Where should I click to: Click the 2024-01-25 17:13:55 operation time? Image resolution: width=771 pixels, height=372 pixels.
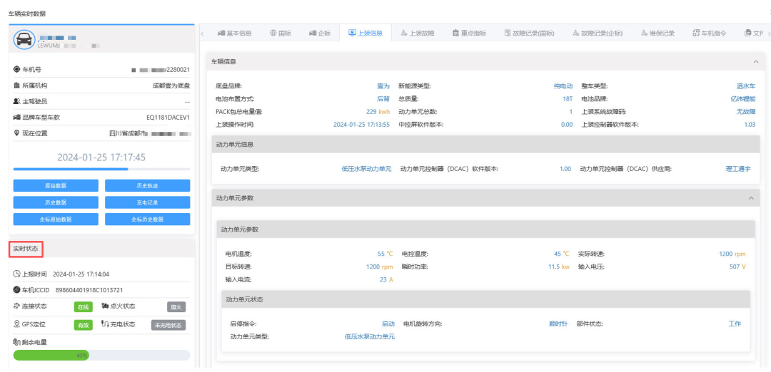(361, 125)
